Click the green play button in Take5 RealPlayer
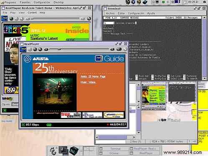Image resolution: width=208 pixels, height=156 pixels. 11,18
